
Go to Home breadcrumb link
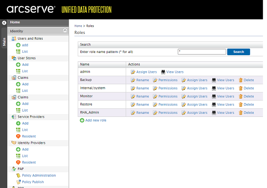point(78,26)
